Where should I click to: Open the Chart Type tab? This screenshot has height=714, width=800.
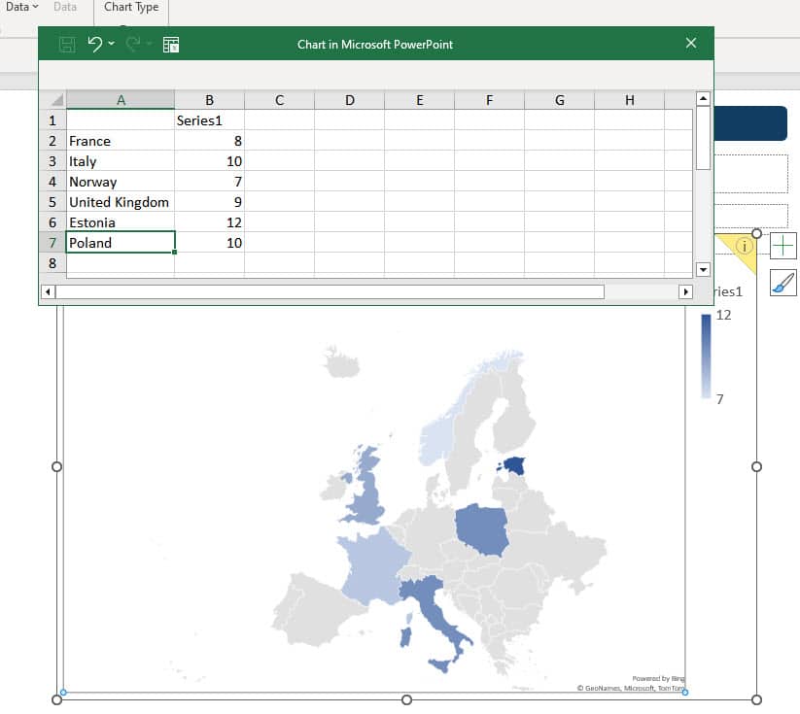click(x=131, y=7)
